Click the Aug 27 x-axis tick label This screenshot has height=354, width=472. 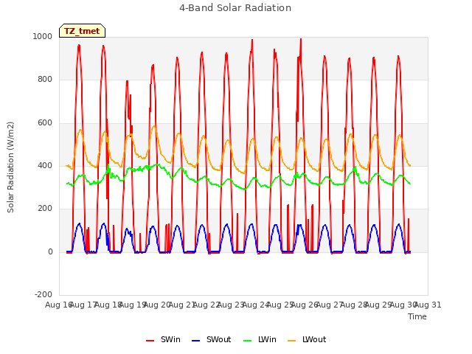(330, 305)
